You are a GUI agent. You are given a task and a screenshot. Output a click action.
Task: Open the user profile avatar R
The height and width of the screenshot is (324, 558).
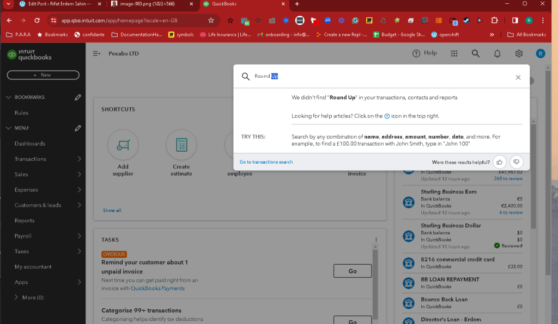click(x=540, y=54)
